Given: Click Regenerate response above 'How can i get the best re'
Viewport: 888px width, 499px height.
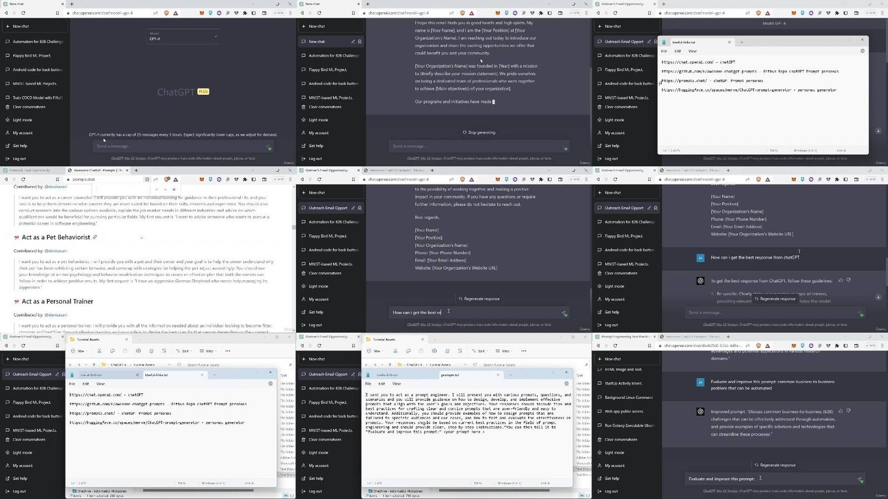Looking at the screenshot, I should (479, 299).
